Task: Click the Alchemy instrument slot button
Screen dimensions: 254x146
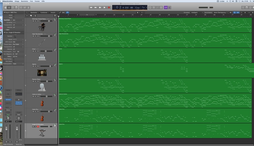Action: pos(8,100)
